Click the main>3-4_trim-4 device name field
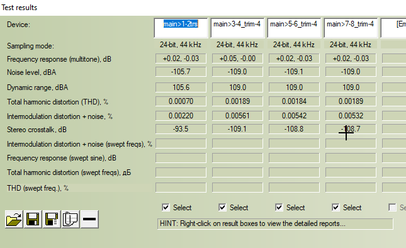This screenshot has height=248, width=406. tap(237, 28)
